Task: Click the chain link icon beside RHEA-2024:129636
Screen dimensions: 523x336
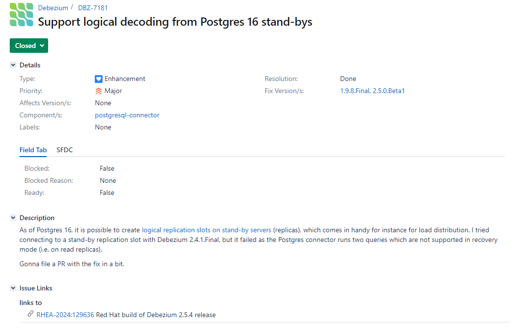Action: 31,315
